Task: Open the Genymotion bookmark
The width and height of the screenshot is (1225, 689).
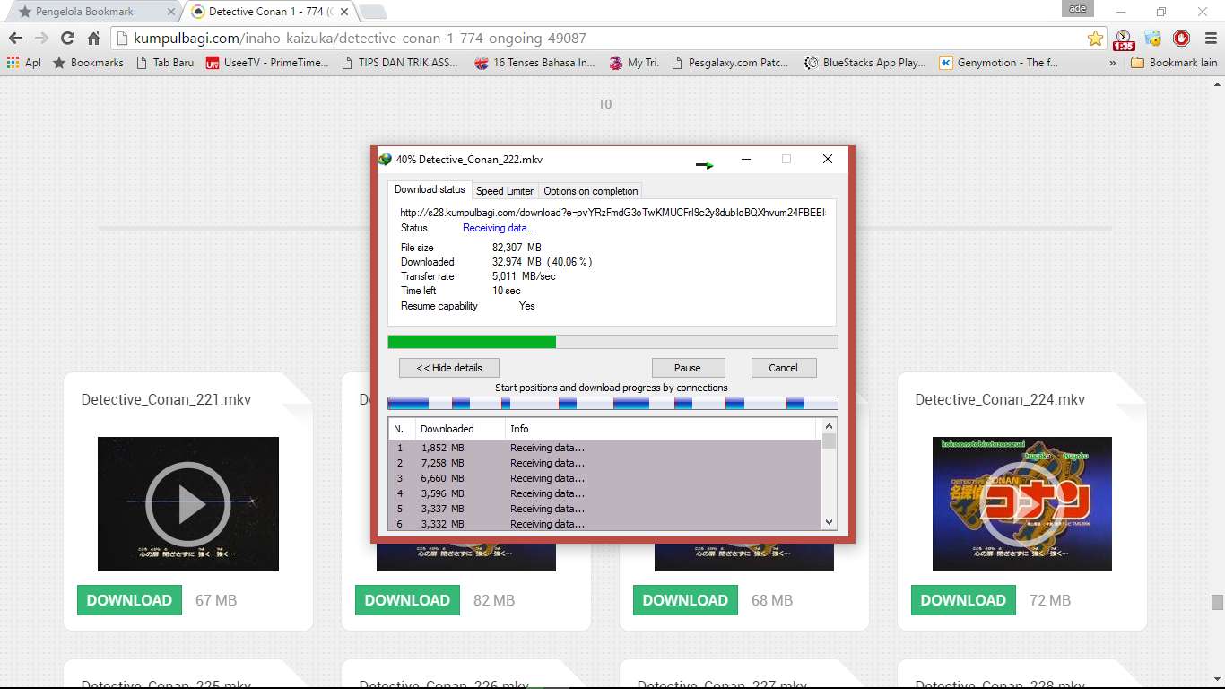Action: (999, 63)
